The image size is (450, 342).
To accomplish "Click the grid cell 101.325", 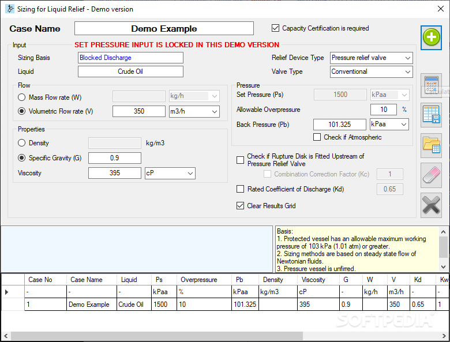I will click(x=245, y=304).
